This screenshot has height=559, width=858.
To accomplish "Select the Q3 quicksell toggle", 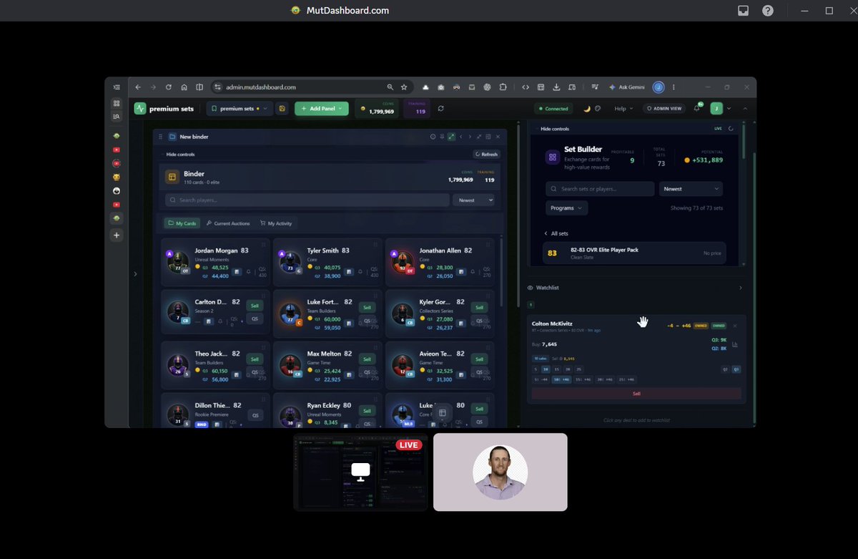I will (736, 369).
